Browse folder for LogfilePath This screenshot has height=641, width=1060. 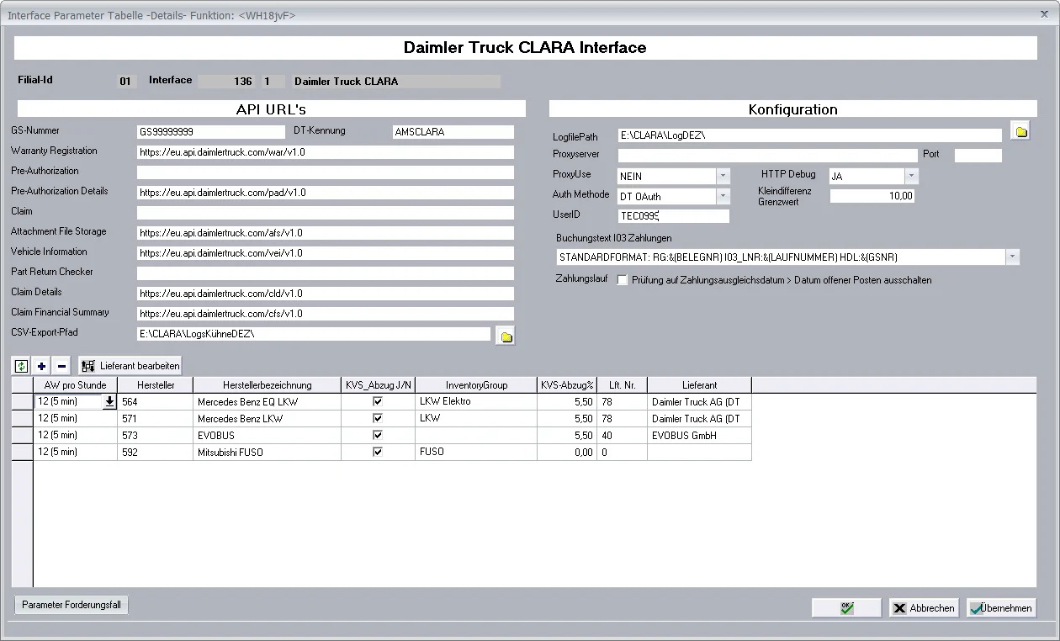click(x=1020, y=132)
